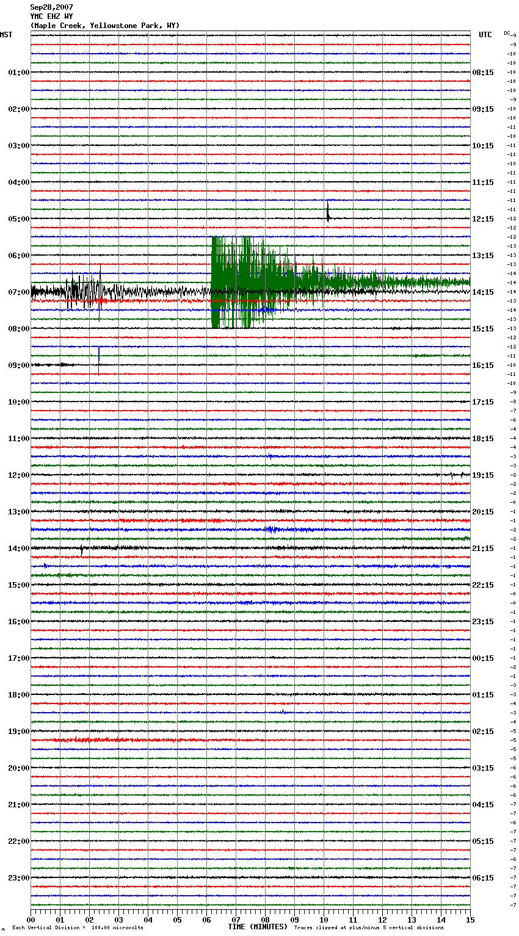
Task: Click the "08:15" UTC time label
Action: (x=483, y=73)
